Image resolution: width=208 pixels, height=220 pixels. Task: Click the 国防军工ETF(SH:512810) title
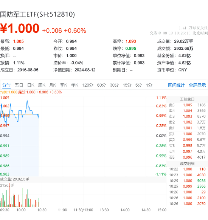click(37, 14)
